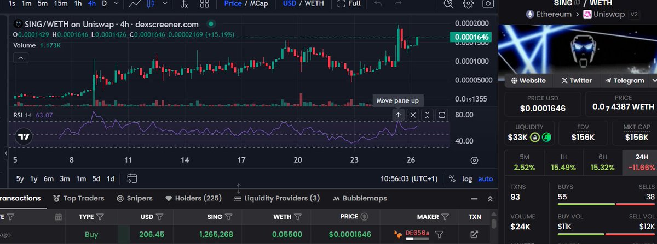The image size is (657, 244).
Task: Click the token banner image
Action: click(x=578, y=48)
